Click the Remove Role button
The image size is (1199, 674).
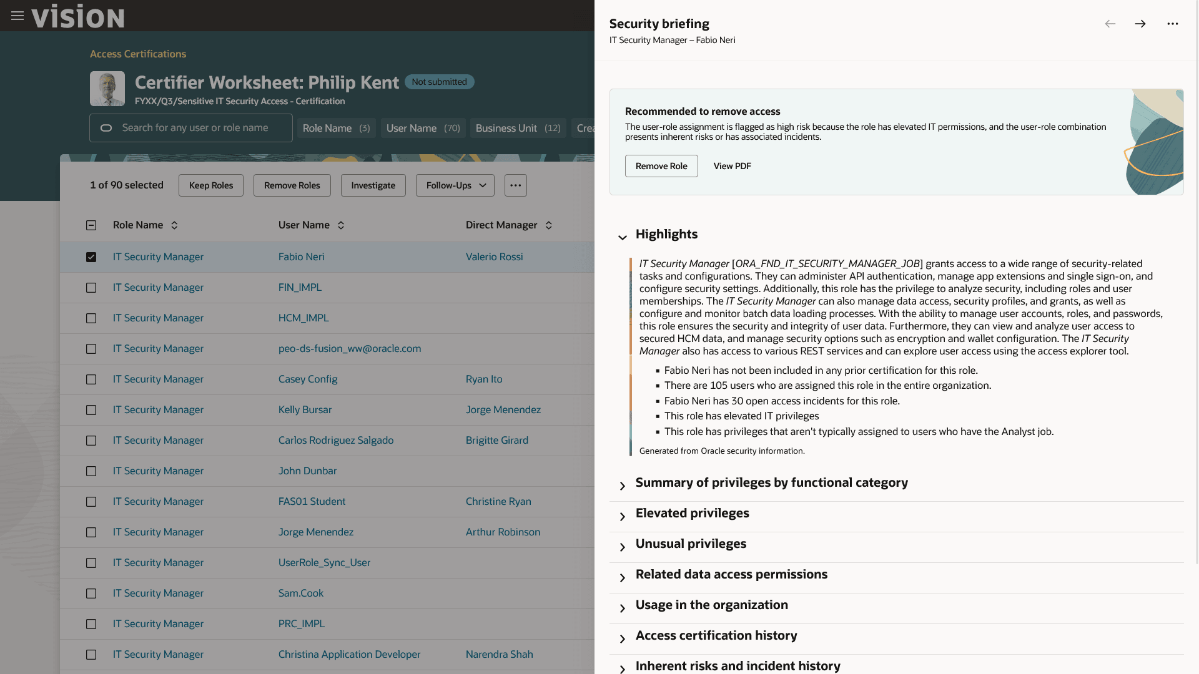661,166
